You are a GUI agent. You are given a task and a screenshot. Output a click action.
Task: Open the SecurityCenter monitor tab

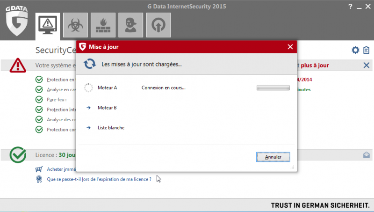pos(48,26)
